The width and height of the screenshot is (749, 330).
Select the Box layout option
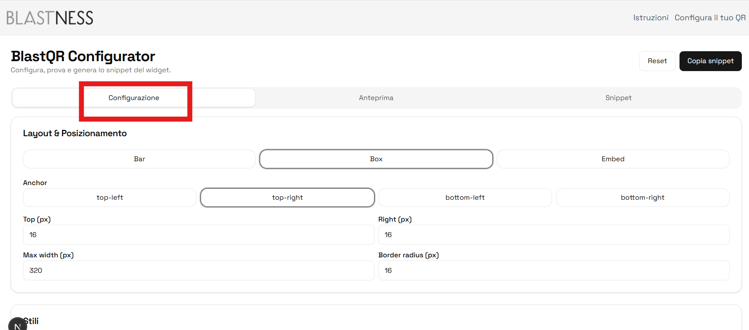376,159
